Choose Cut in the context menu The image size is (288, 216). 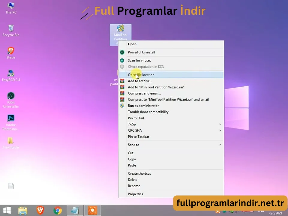point(171,153)
